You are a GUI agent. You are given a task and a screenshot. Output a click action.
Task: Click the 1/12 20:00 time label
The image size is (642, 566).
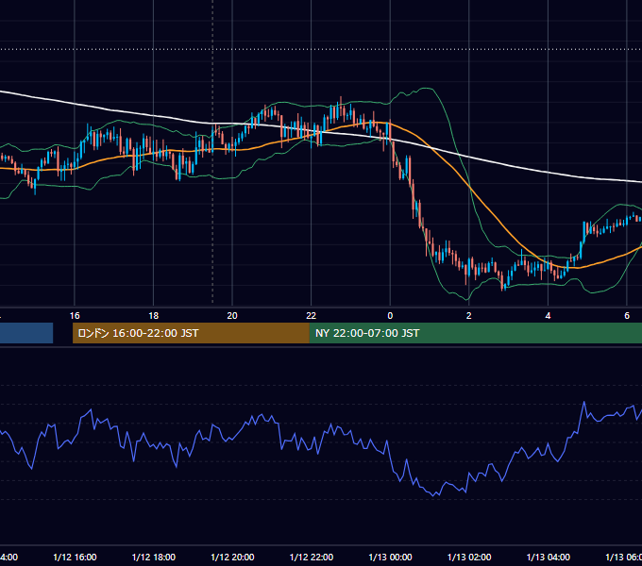click(x=232, y=557)
